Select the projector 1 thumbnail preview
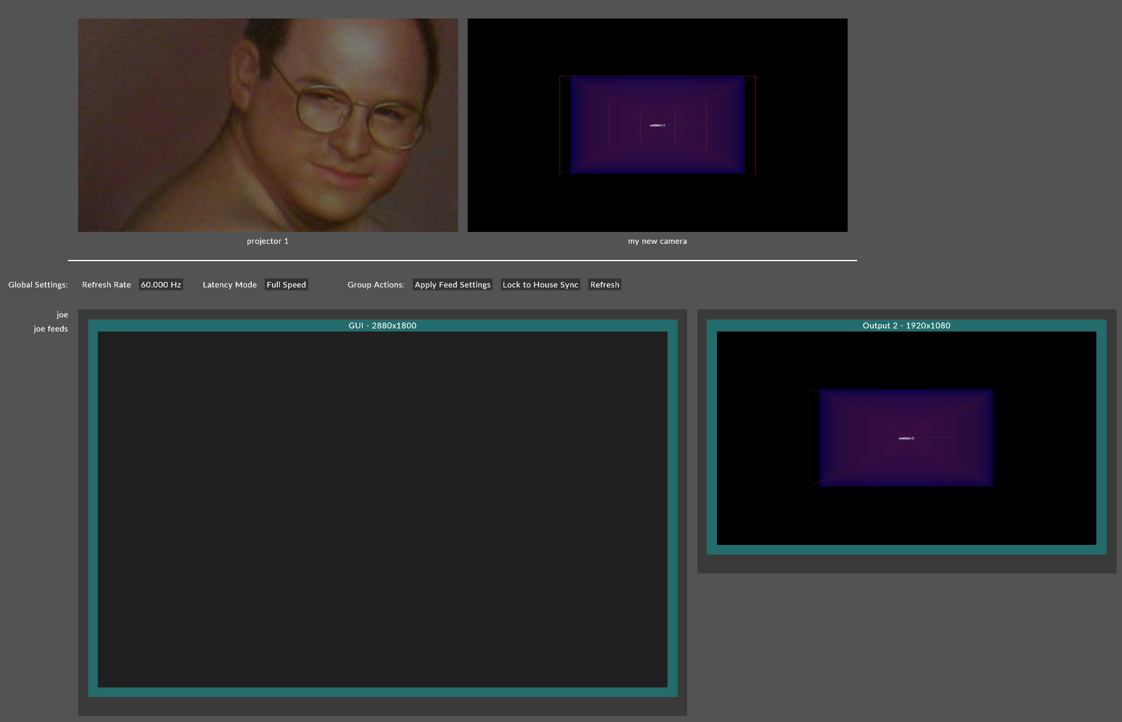The width and height of the screenshot is (1122, 722). [268, 125]
